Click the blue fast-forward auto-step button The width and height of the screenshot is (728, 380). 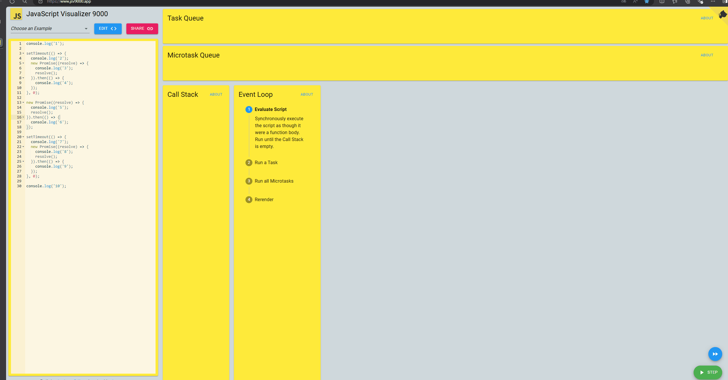(x=715, y=354)
